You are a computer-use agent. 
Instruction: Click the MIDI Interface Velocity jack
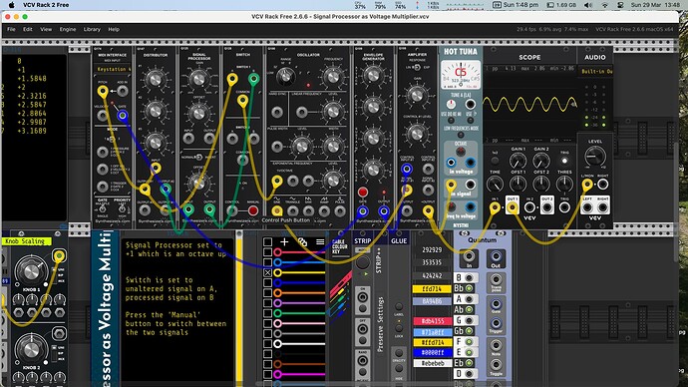[x=103, y=116]
